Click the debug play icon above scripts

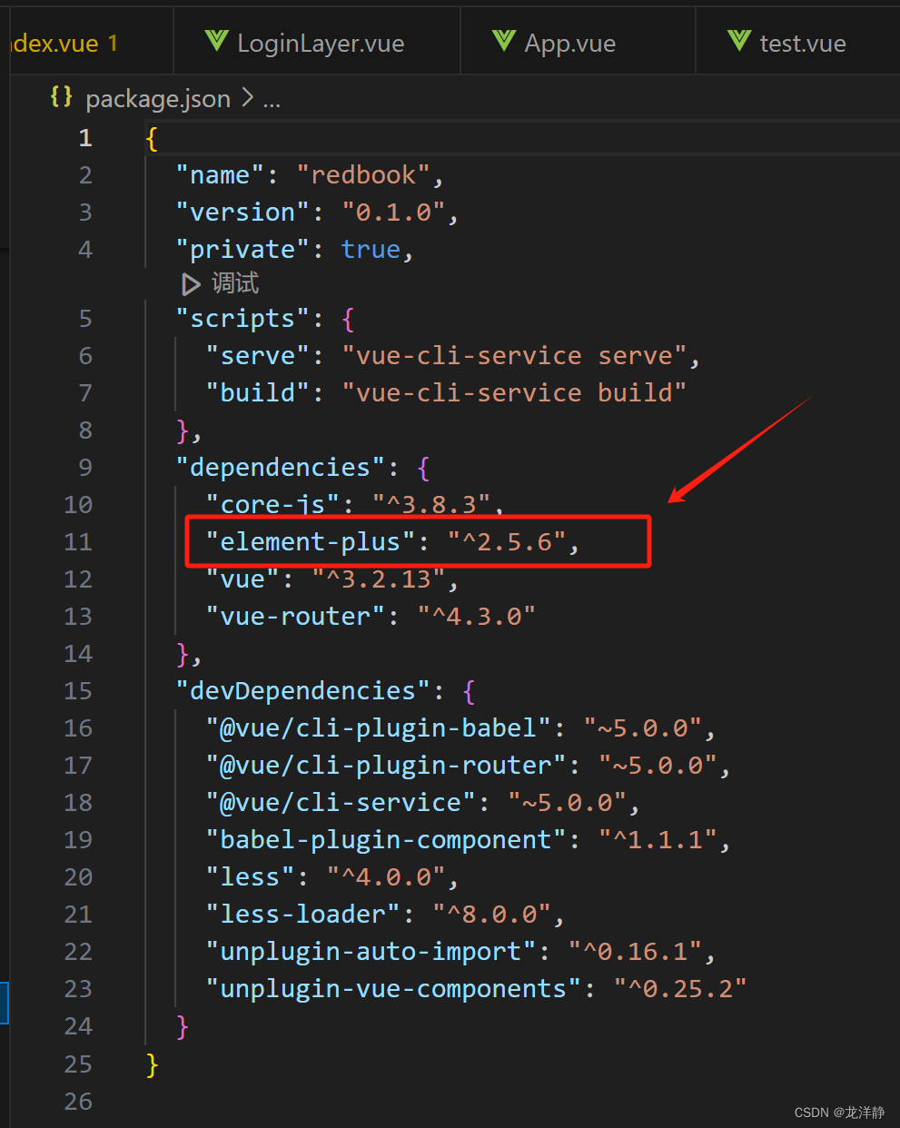coord(191,284)
